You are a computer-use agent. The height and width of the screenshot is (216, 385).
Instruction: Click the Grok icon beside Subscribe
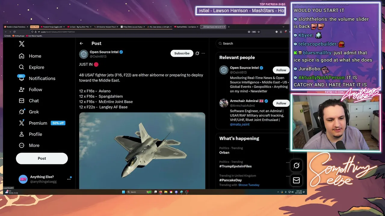[x=197, y=53]
